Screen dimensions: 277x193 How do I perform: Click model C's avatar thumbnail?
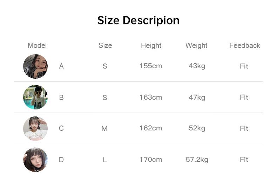click(35, 128)
